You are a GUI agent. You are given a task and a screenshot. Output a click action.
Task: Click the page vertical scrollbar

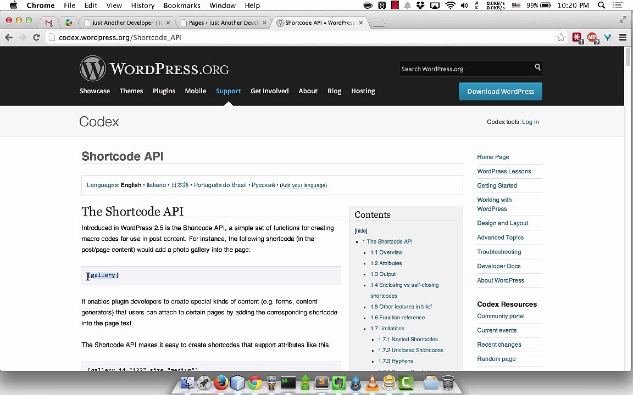(x=628, y=57)
